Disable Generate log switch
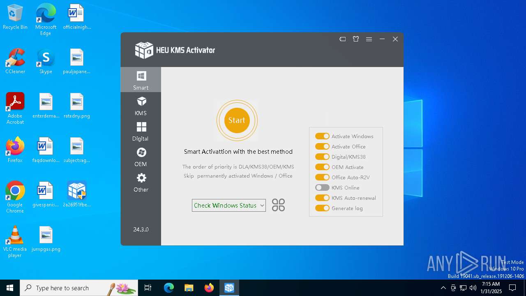The height and width of the screenshot is (296, 526). (322, 208)
